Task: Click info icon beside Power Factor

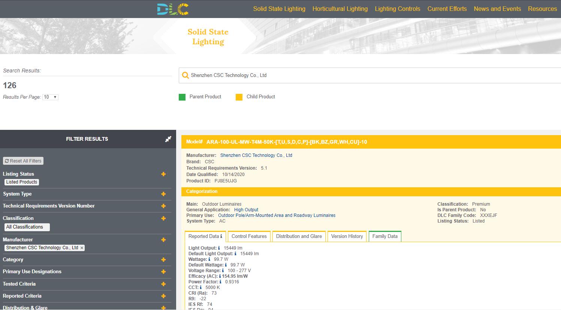Action: pos(220,282)
